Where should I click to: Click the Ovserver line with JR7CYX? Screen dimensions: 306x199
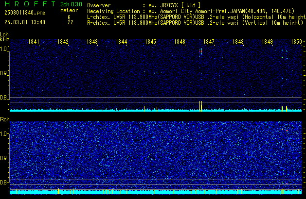(x=144, y=5)
